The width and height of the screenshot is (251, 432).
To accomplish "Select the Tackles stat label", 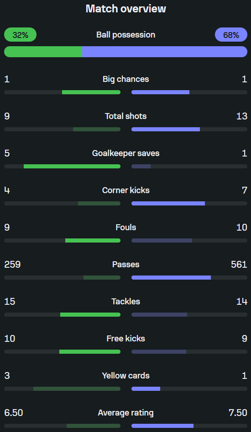I will pos(126,302).
